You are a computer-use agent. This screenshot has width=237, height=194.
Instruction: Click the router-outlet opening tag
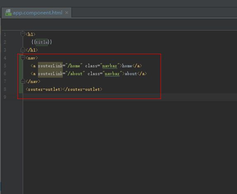tap(44, 89)
